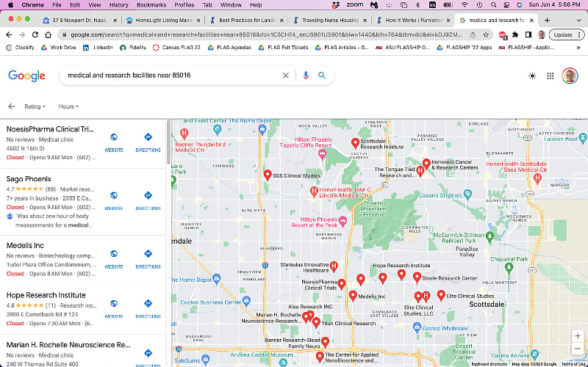Open Spotlight search in the menu bar
The image size is (588, 367).
pyautogui.click(x=493, y=5)
